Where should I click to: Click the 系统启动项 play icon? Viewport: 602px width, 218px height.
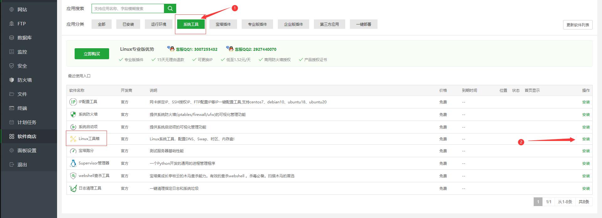coord(73,127)
